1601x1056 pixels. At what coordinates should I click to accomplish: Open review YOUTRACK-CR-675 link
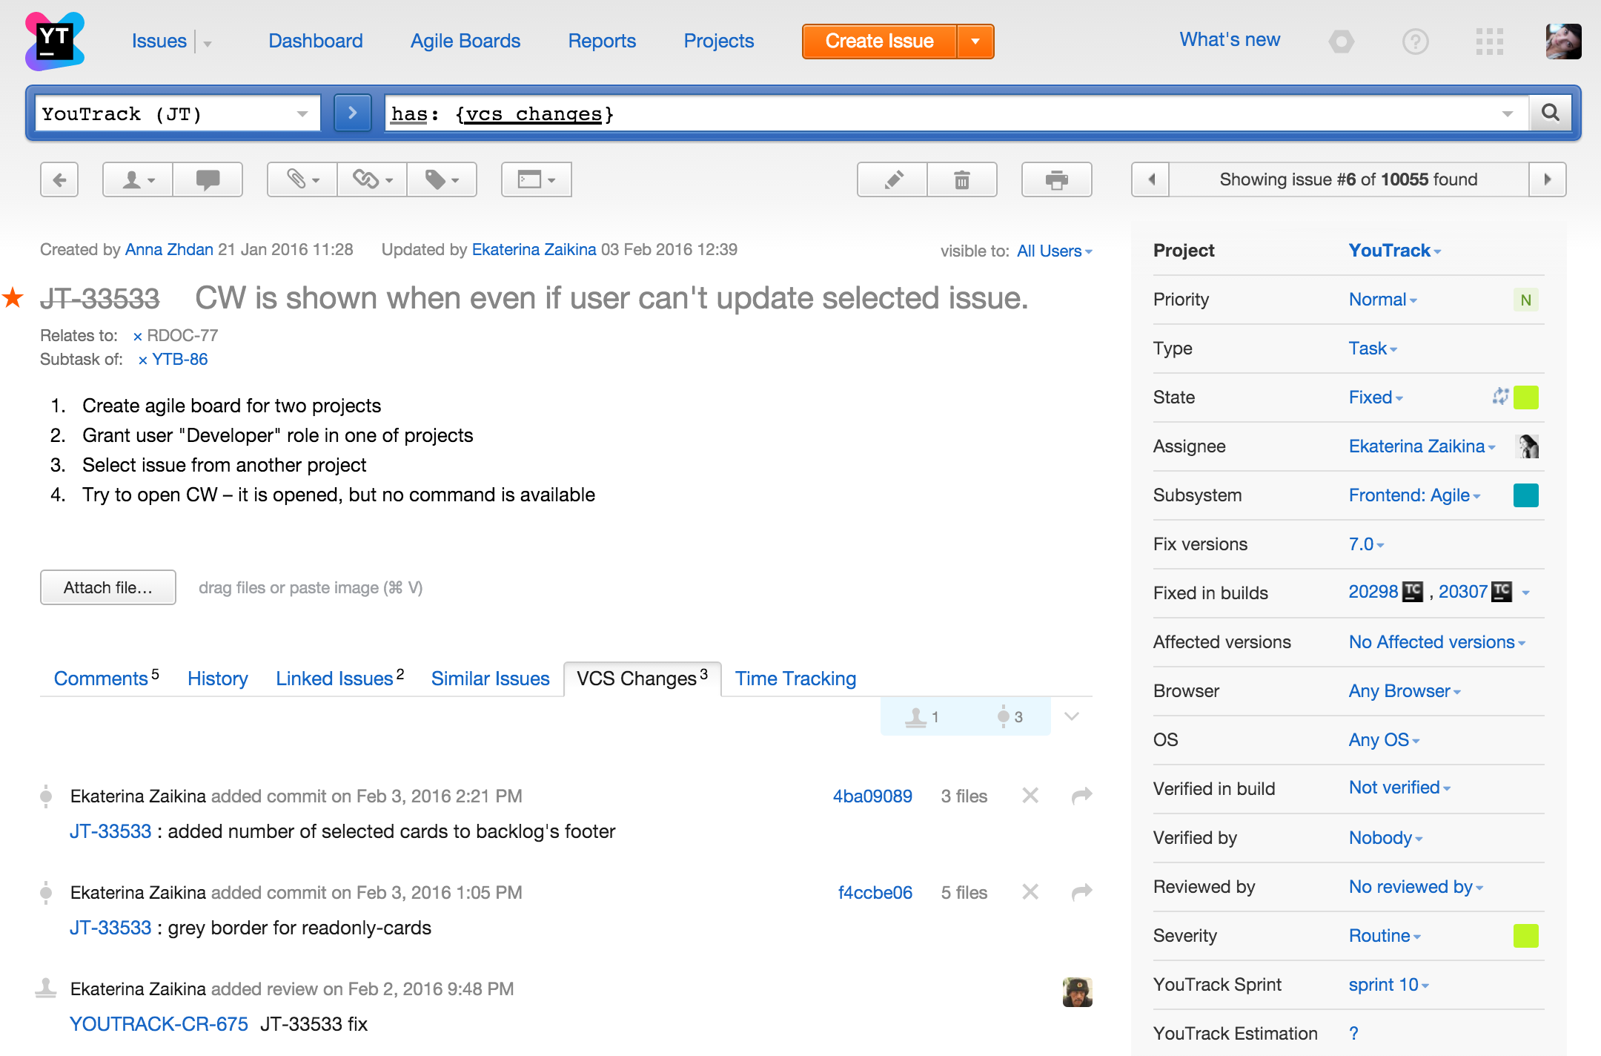tap(159, 1024)
